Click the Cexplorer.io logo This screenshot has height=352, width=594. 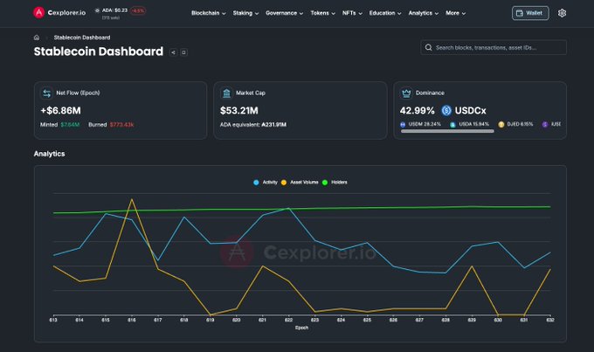(59, 12)
